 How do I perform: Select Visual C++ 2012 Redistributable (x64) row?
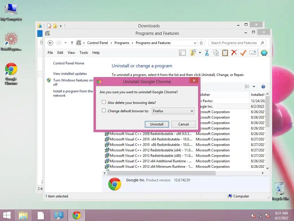185,150
